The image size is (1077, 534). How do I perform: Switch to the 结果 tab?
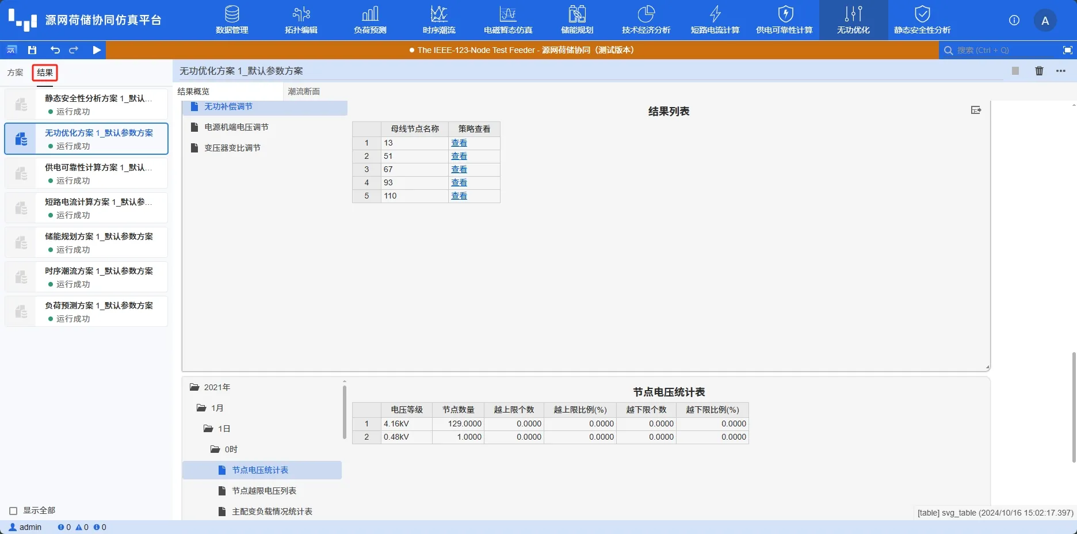(45, 73)
